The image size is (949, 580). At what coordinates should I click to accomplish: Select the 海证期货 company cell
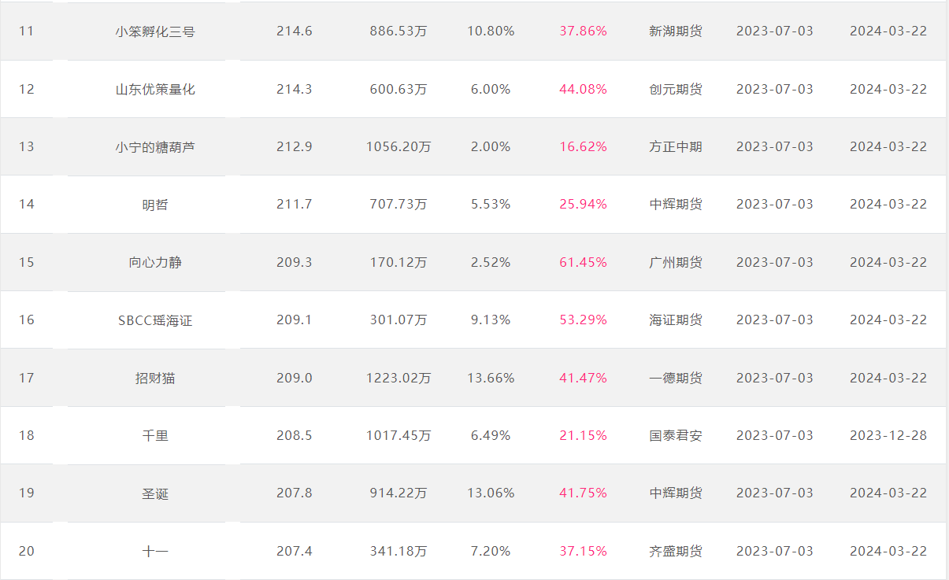676,320
